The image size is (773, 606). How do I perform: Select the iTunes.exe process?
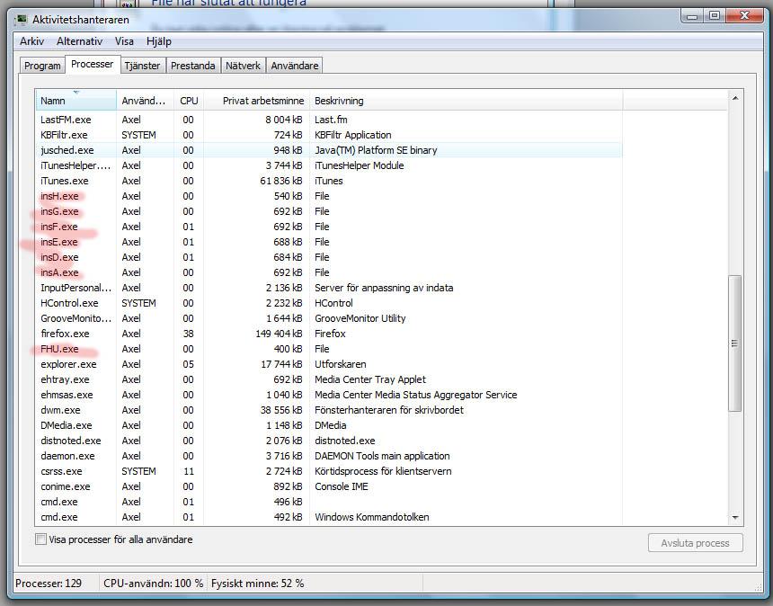(65, 181)
